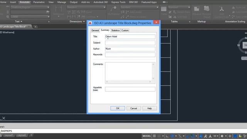Click Comments horizontal scrollbar right arrow

tap(150, 81)
